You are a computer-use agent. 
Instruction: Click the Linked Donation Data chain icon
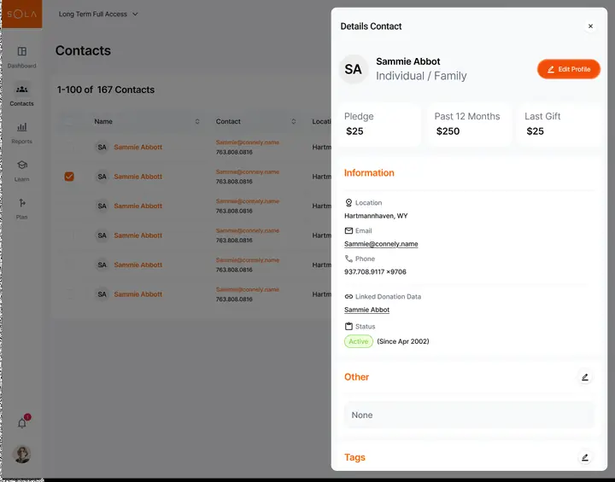tap(348, 297)
